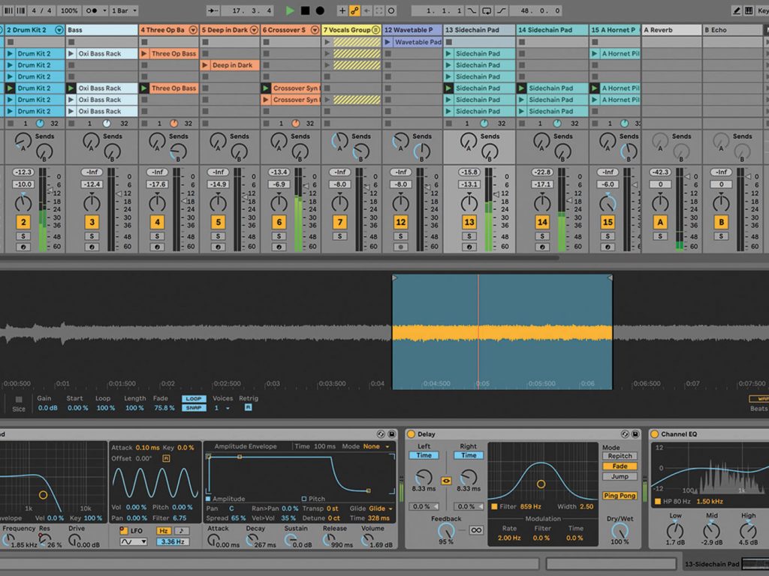Image resolution: width=769 pixels, height=576 pixels.
Task: Click the Slice icon in the sample editor
Action: pos(19,400)
